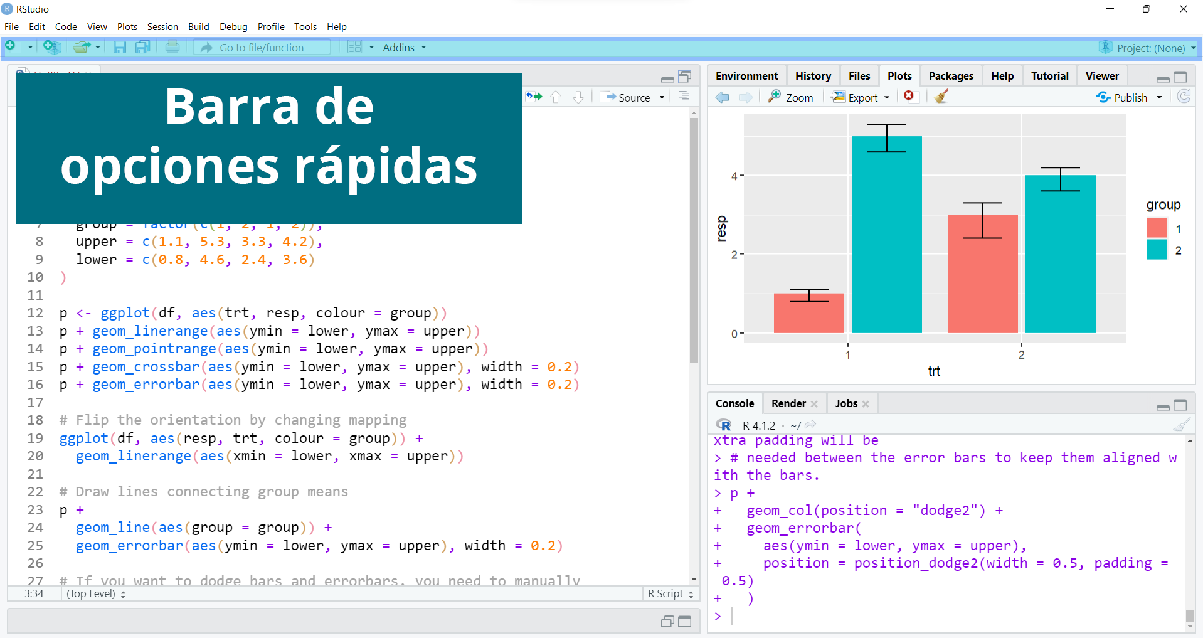1203x638 pixels.
Task: Open the Export plot dropdown
Action: click(860, 97)
